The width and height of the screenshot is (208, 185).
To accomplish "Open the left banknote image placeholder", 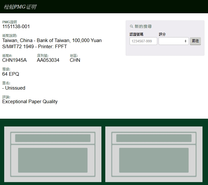I will click(53, 154).
